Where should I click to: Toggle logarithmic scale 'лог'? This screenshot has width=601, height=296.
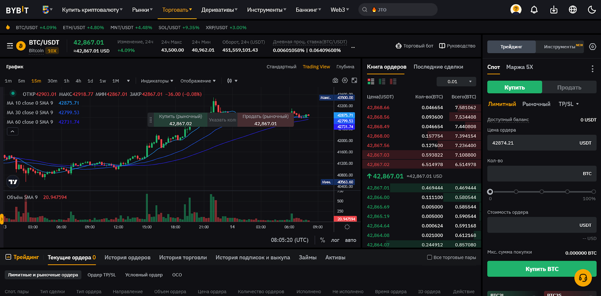335,240
